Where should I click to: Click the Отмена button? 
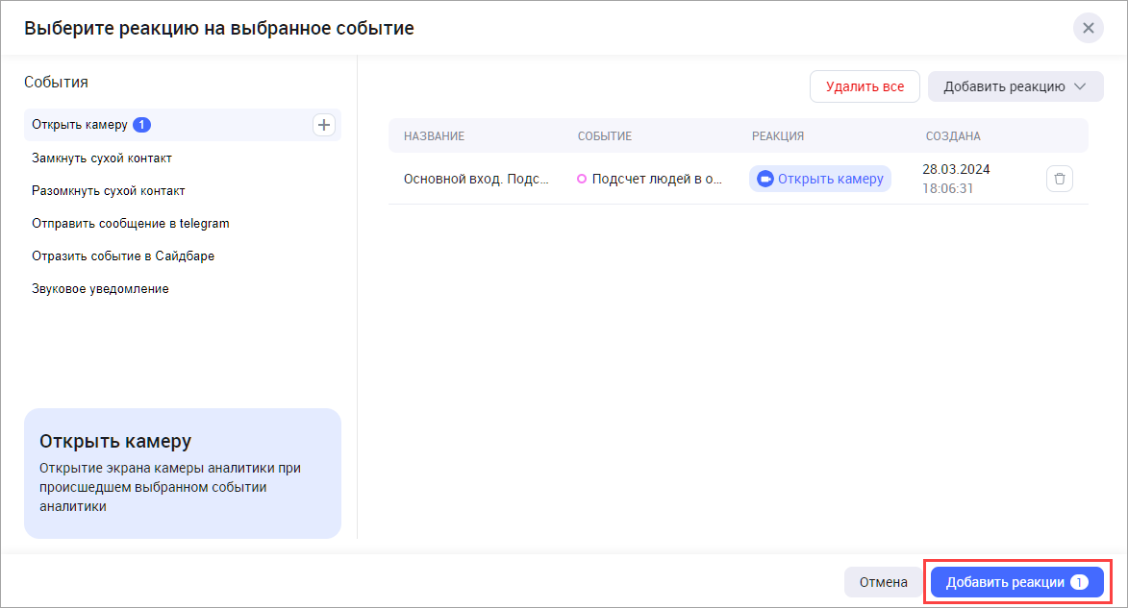(x=883, y=582)
